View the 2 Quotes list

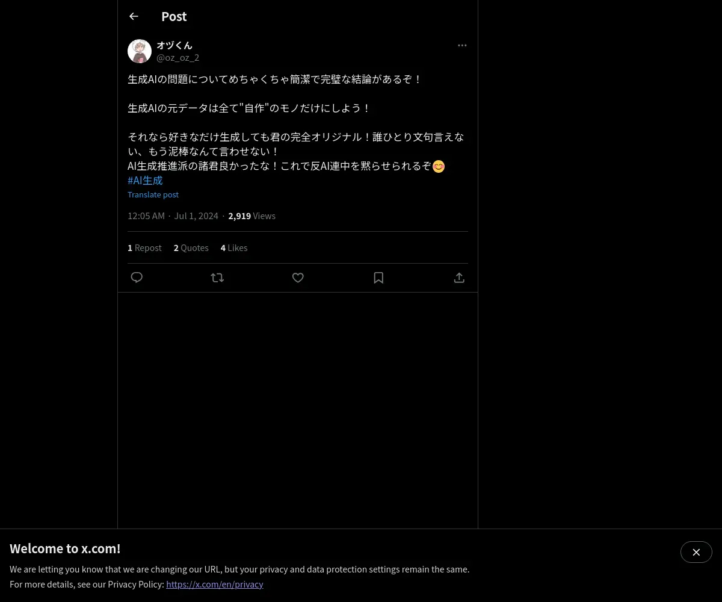(191, 247)
